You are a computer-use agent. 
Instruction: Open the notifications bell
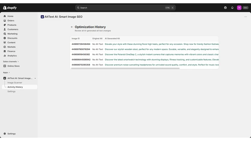point(232,8)
